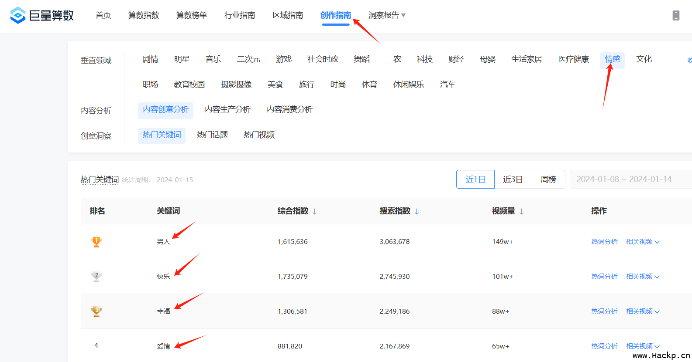The image size is (692, 362).
Task: Expand 相关视频 for keyword 快乐
Action: click(643, 277)
